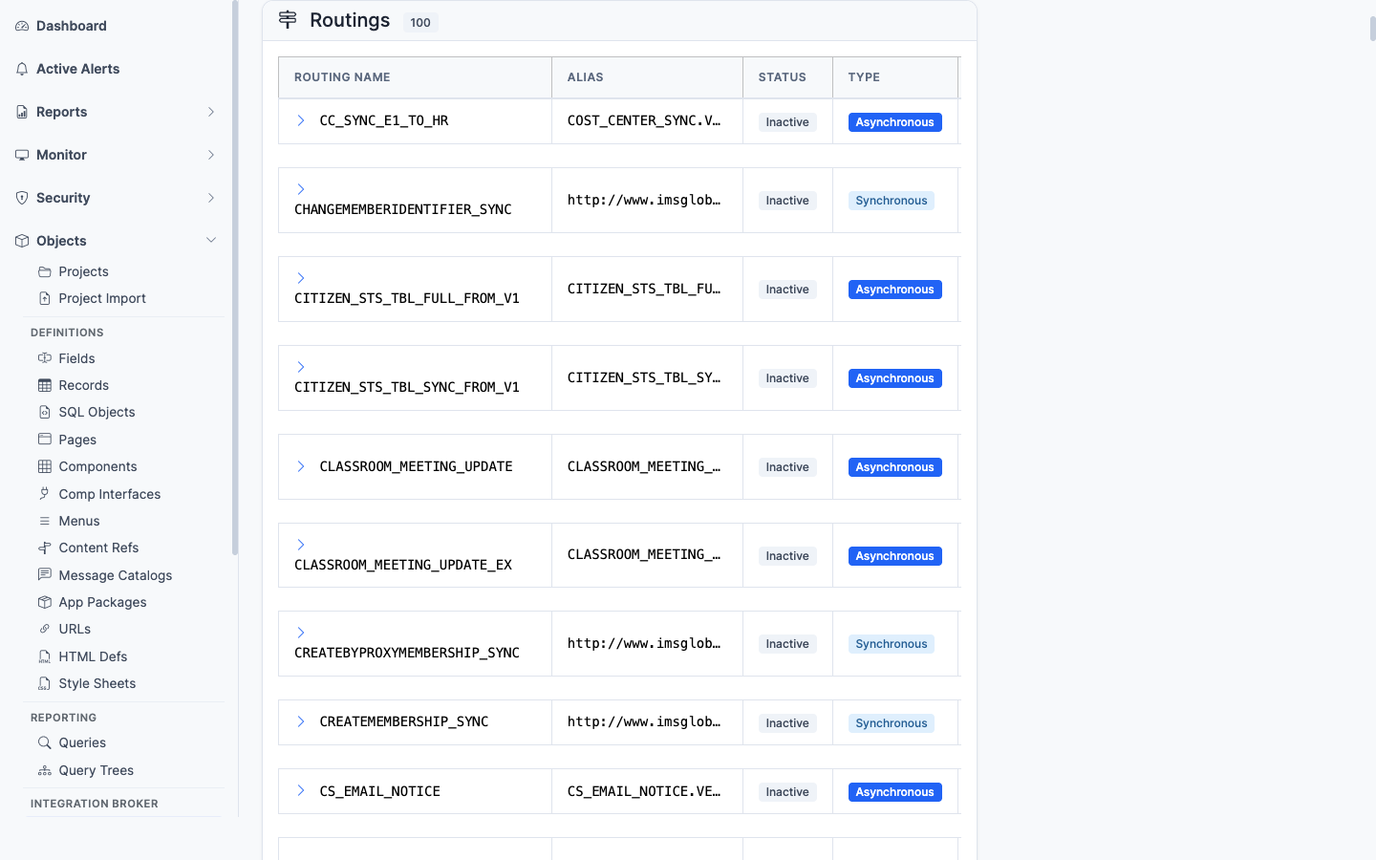
Task: Click the Pages window icon
Action: click(45, 440)
